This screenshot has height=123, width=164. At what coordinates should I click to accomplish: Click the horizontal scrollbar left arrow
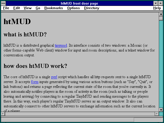(x=3, y=114)
